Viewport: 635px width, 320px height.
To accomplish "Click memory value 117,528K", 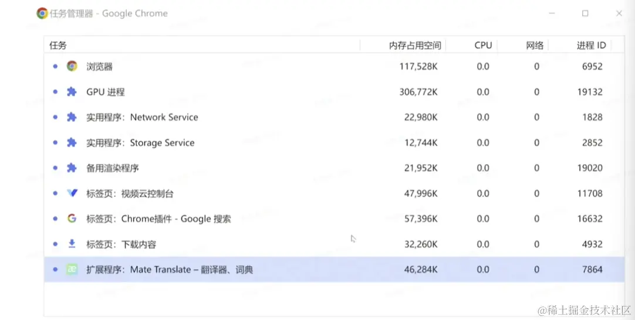I will 418,66.
